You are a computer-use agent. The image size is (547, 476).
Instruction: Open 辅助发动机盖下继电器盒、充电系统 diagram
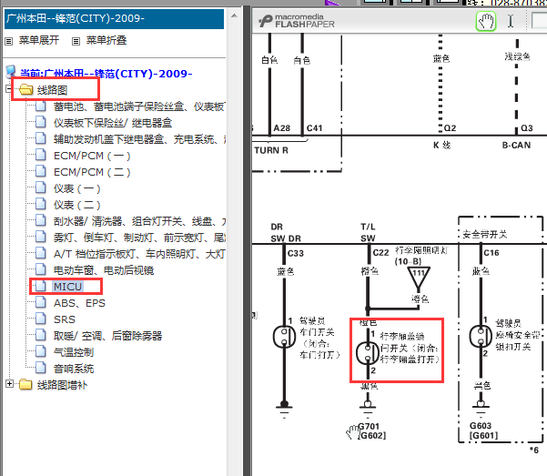(139, 139)
